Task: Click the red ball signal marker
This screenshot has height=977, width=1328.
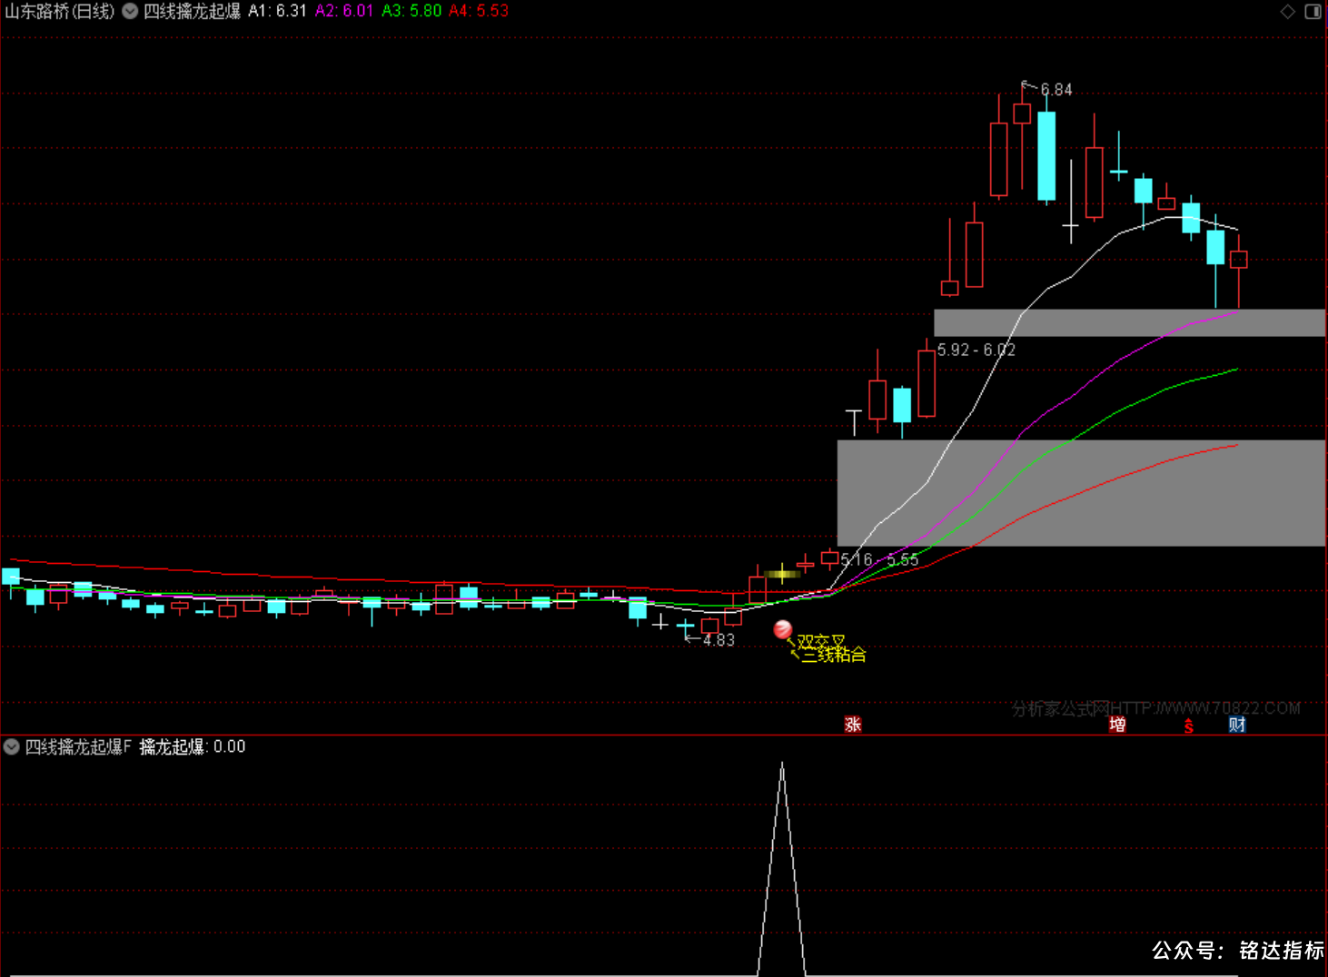Action: tap(782, 629)
